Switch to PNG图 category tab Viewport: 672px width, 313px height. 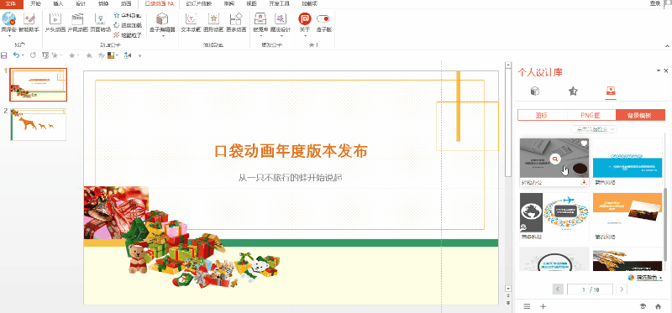coord(591,115)
